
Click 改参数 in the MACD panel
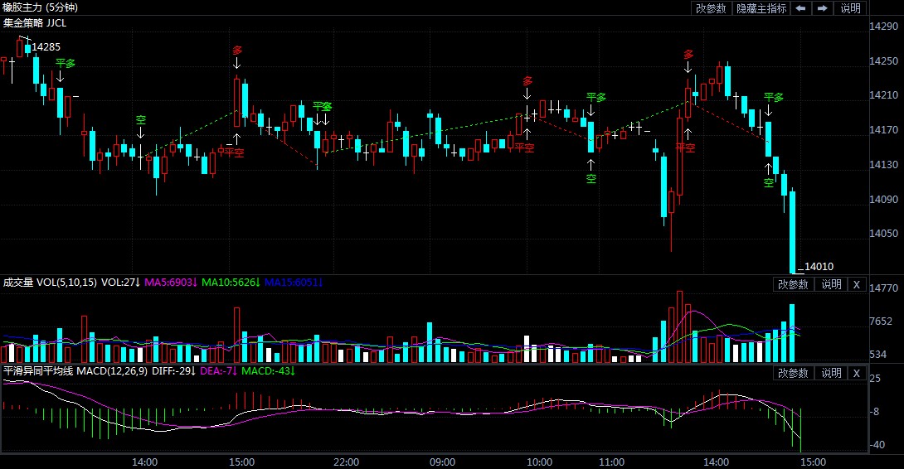click(794, 373)
